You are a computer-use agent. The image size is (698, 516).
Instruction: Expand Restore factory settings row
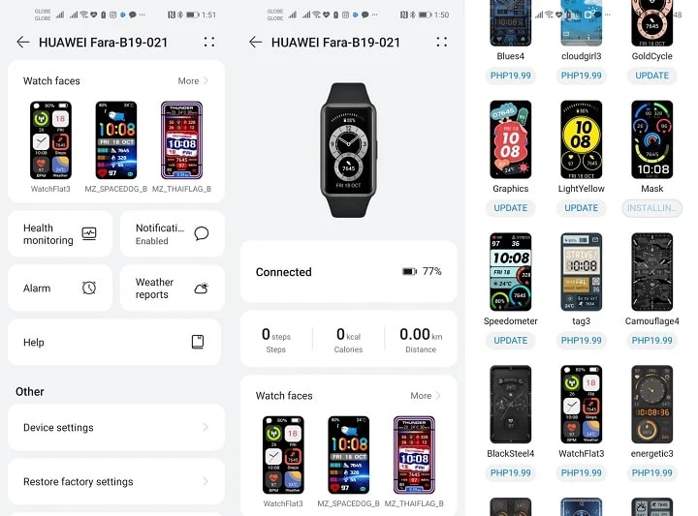pyautogui.click(x=116, y=482)
